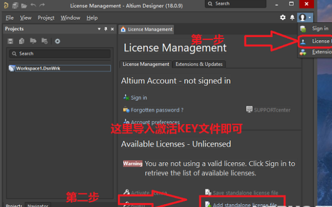Close the Projects panel
This screenshot has height=207, width=332.
(x=112, y=29)
